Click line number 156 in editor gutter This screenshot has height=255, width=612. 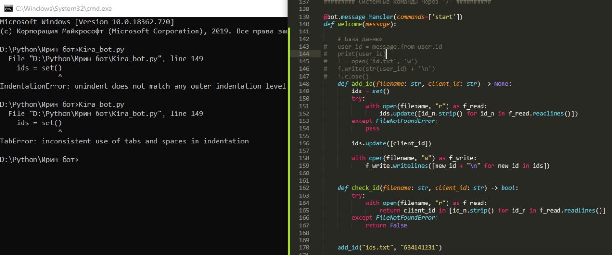click(304, 143)
